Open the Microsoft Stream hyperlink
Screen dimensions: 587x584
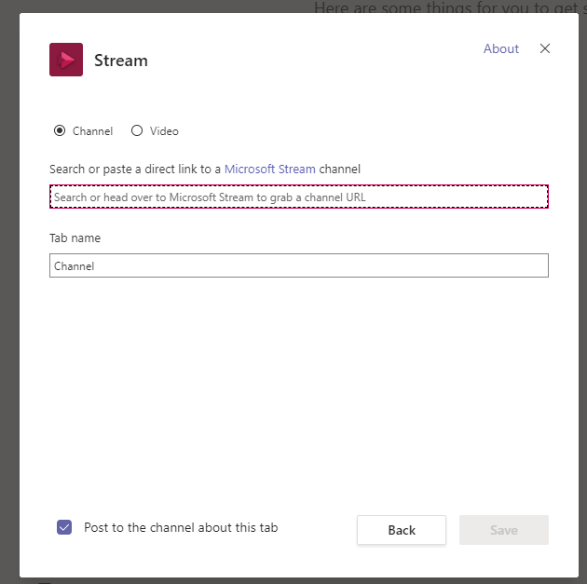tap(269, 170)
